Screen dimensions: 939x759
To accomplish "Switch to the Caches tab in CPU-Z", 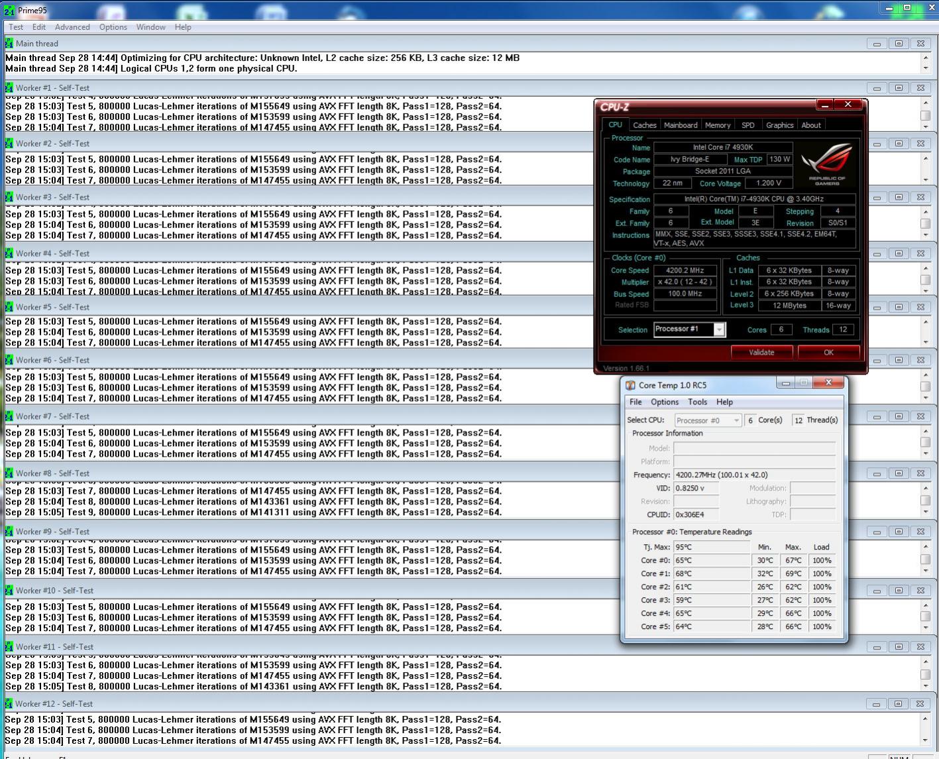I will (x=644, y=125).
